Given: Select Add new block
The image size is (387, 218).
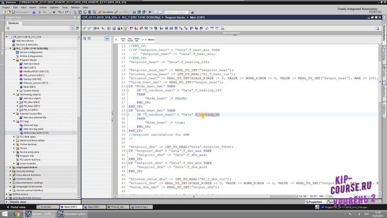Looking at the screenshot, I should point(31,64).
